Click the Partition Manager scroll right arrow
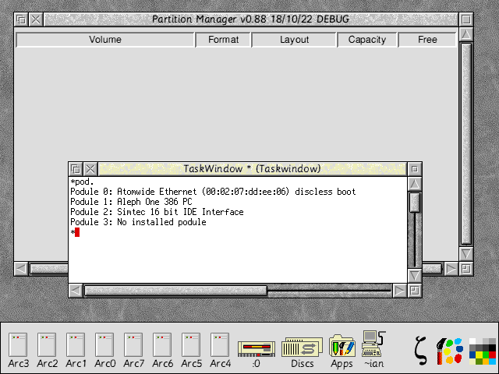This screenshot has height=374, width=499. coord(451,269)
